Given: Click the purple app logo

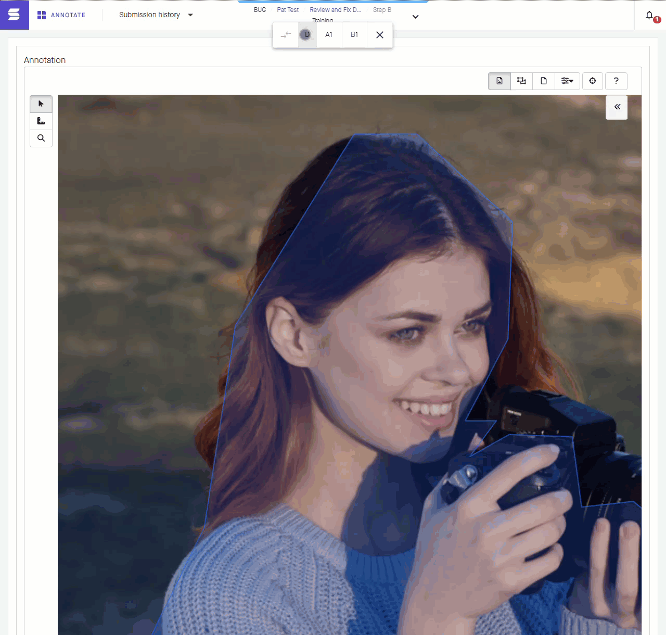Looking at the screenshot, I should click(14, 15).
